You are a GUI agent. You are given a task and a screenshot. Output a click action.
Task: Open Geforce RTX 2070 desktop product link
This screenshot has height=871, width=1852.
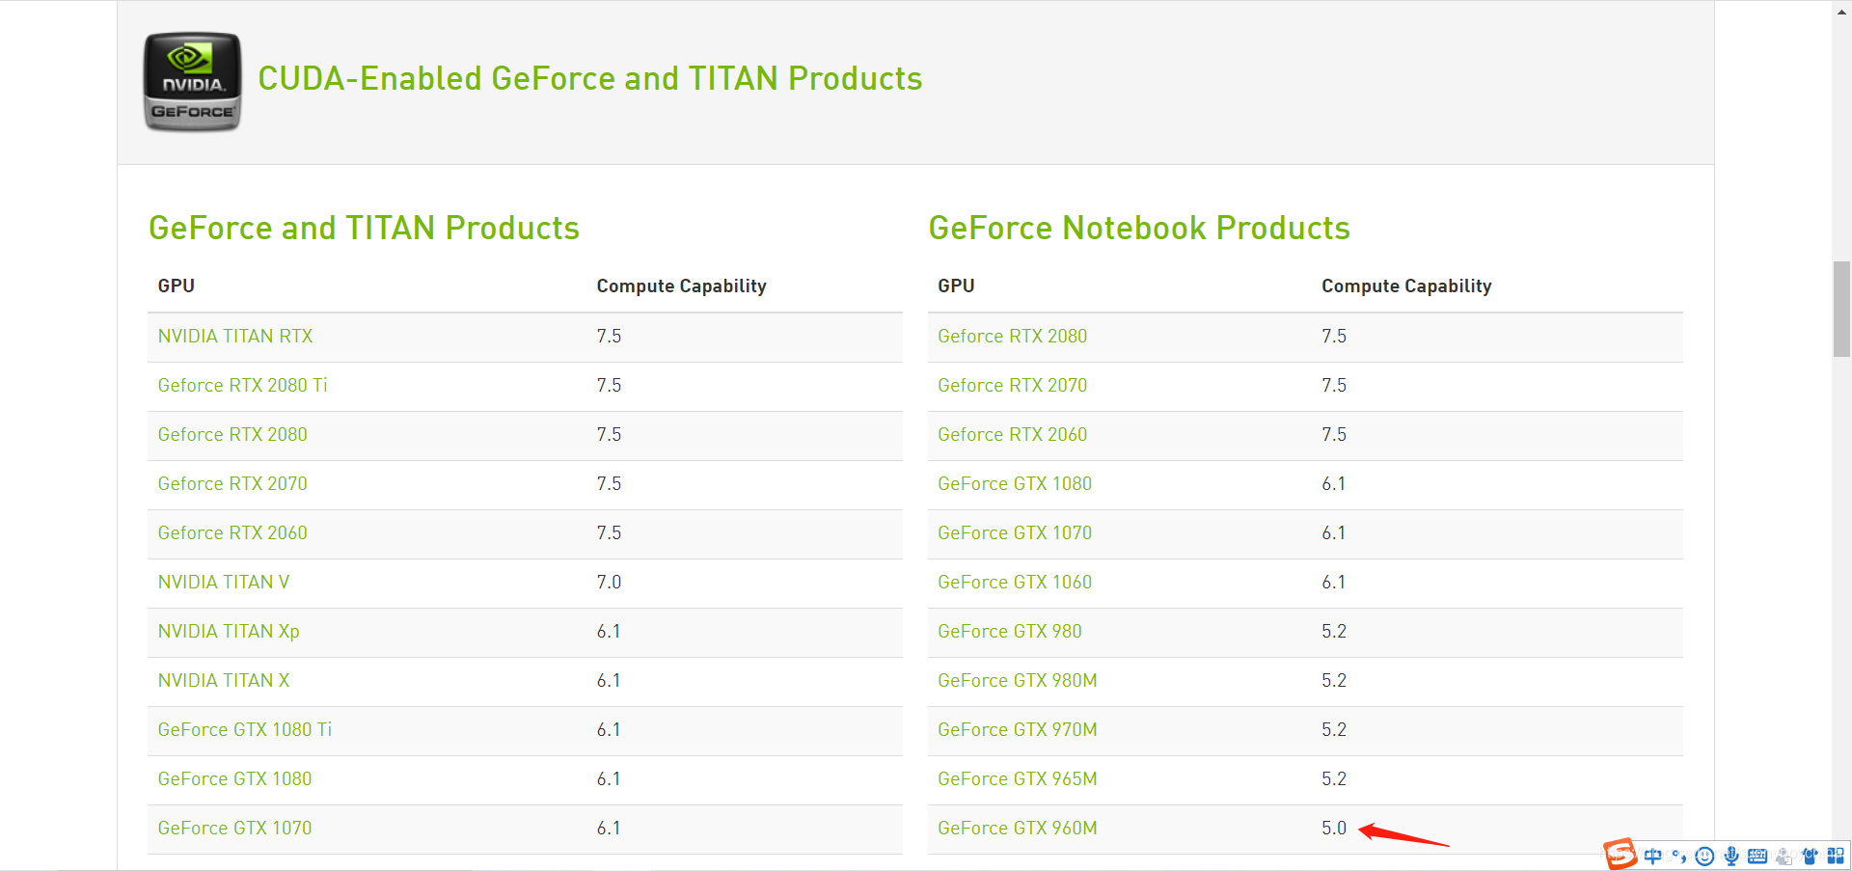[x=232, y=484]
